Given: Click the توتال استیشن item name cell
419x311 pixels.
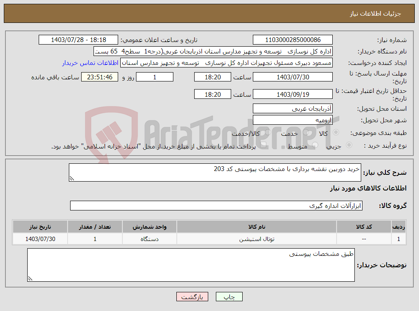Looking at the screenshot, I should click(x=257, y=239).
